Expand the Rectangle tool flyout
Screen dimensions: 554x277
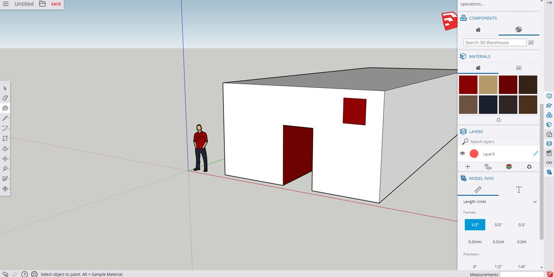pyautogui.click(x=9, y=139)
